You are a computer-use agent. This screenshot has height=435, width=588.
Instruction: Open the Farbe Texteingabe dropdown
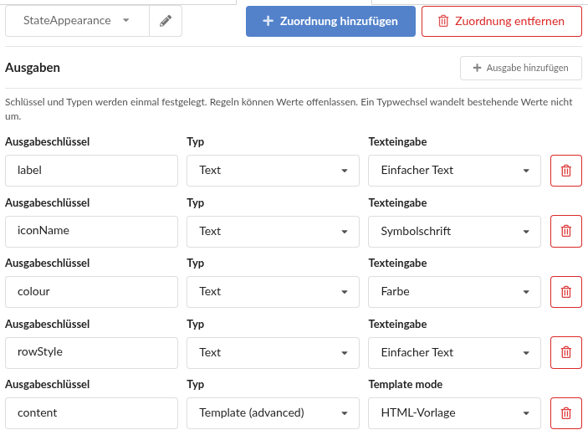[454, 292]
